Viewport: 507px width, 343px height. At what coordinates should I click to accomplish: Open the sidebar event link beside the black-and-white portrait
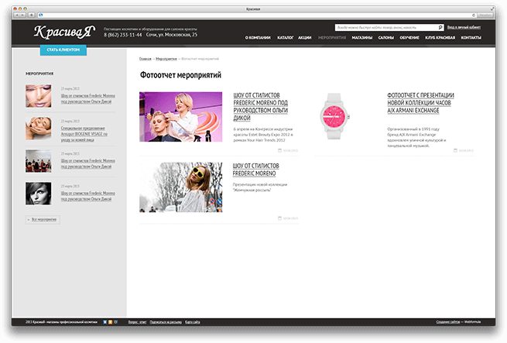pyautogui.click(x=88, y=196)
